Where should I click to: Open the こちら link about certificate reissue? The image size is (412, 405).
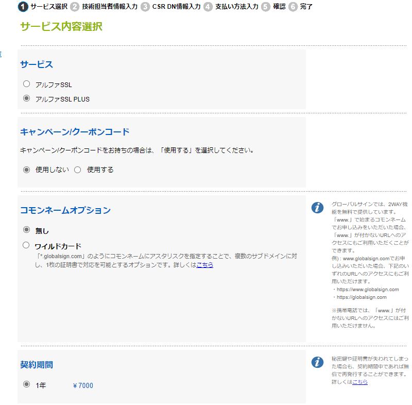point(359,382)
